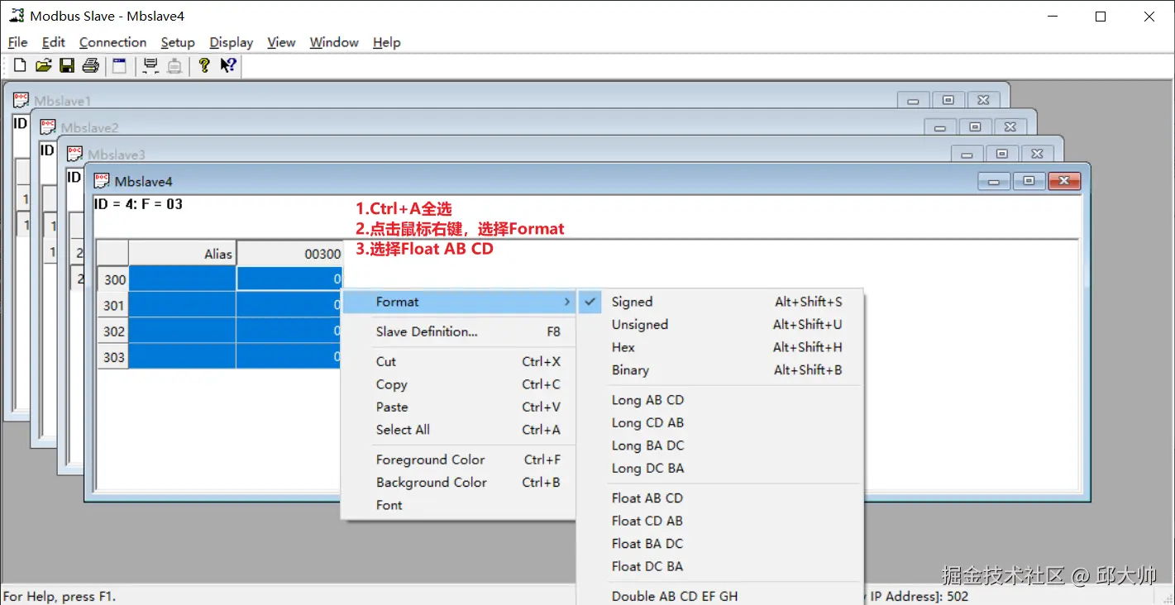Image resolution: width=1175 pixels, height=605 pixels.
Task: Select Cut in the context menu
Action: click(459, 361)
